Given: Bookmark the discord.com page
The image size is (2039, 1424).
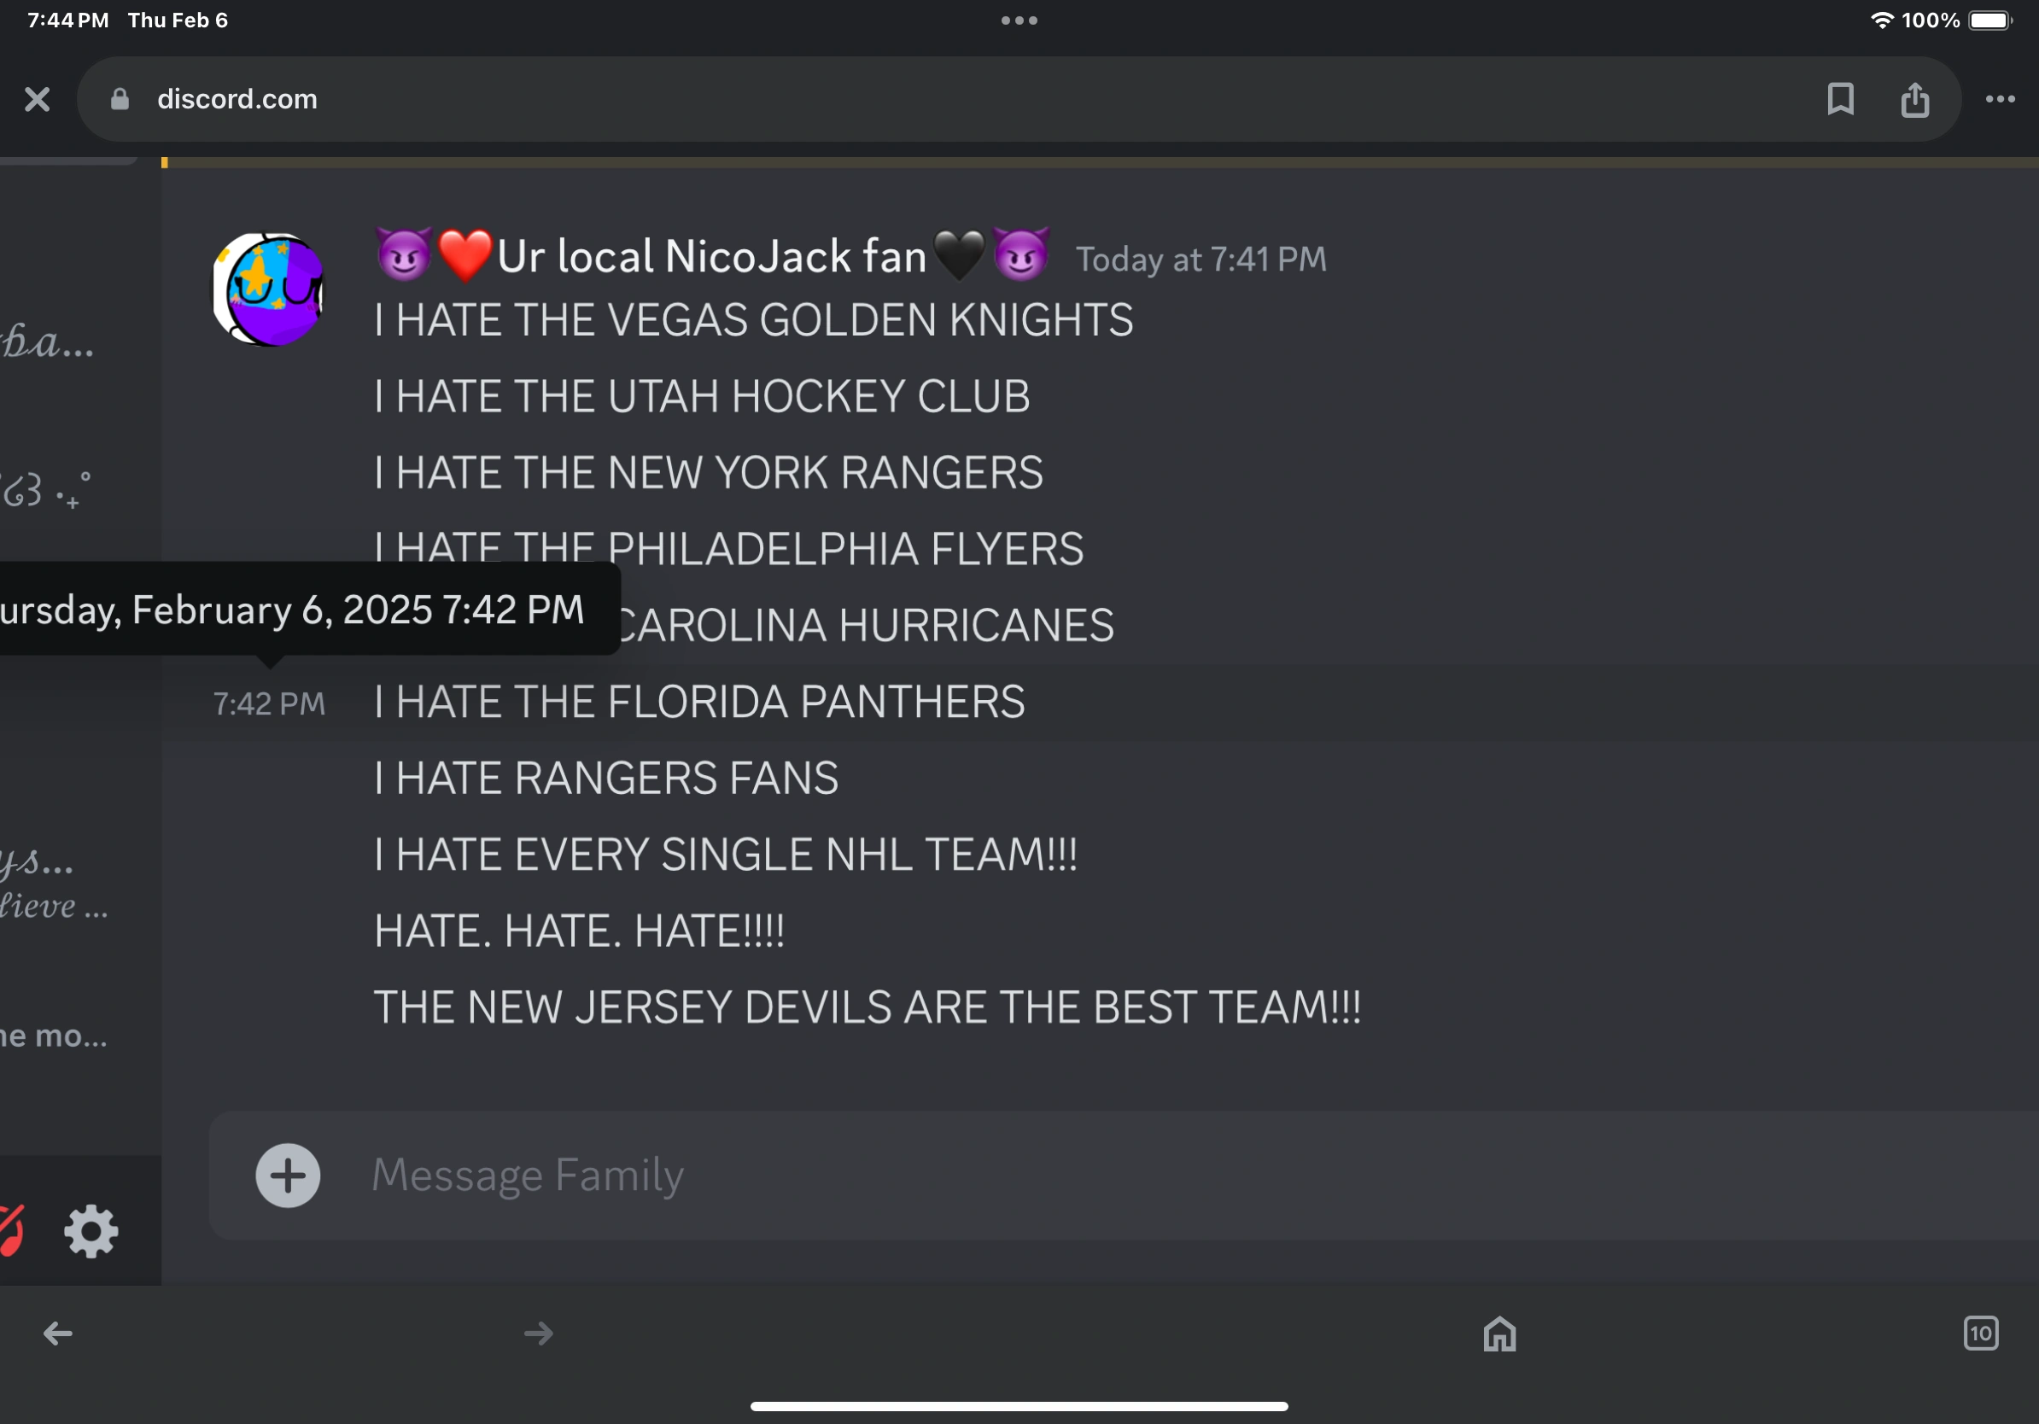Looking at the screenshot, I should click(1840, 99).
